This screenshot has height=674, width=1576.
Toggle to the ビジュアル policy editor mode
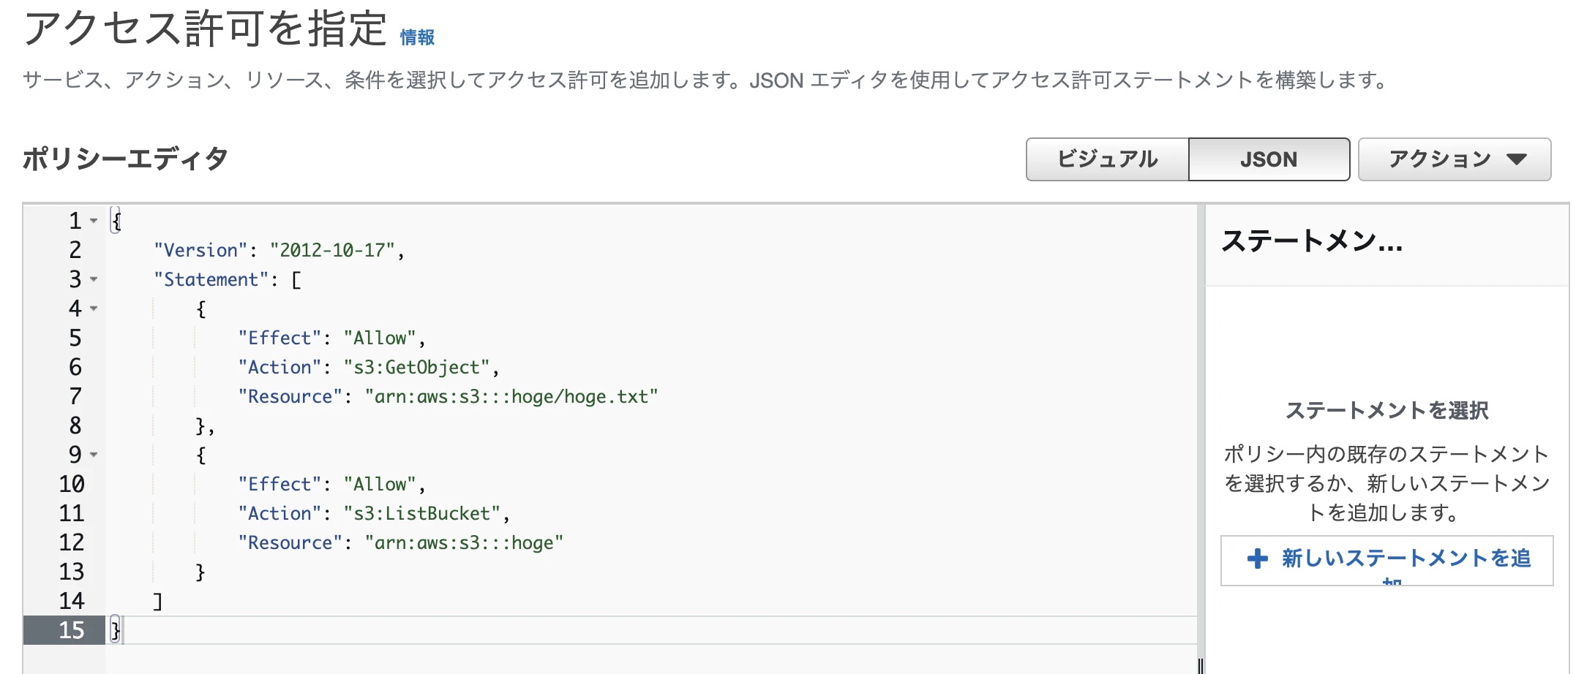[x=1106, y=158]
